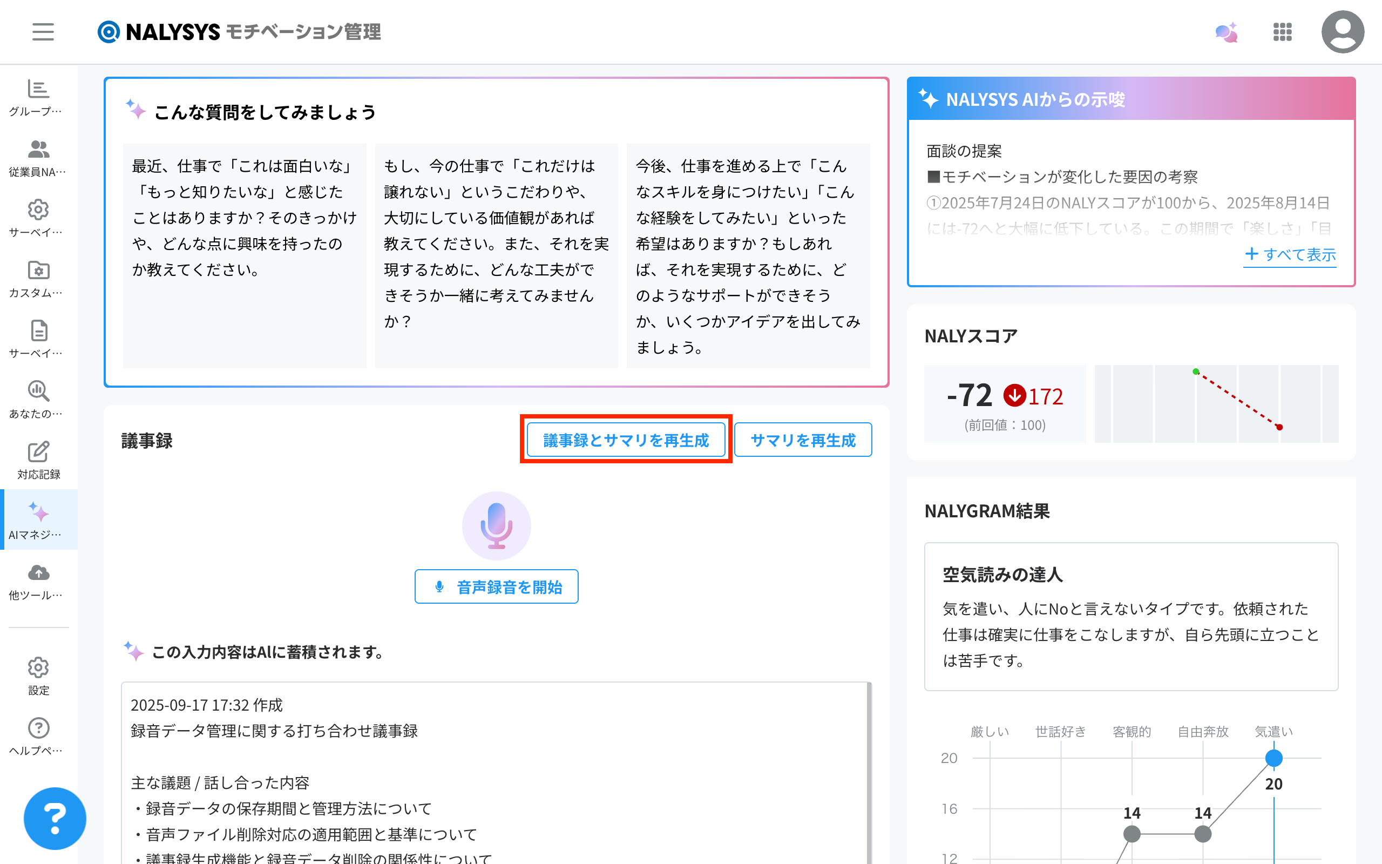The height and width of the screenshot is (864, 1382).
Task: Open the user profile avatar menu
Action: pyautogui.click(x=1343, y=32)
